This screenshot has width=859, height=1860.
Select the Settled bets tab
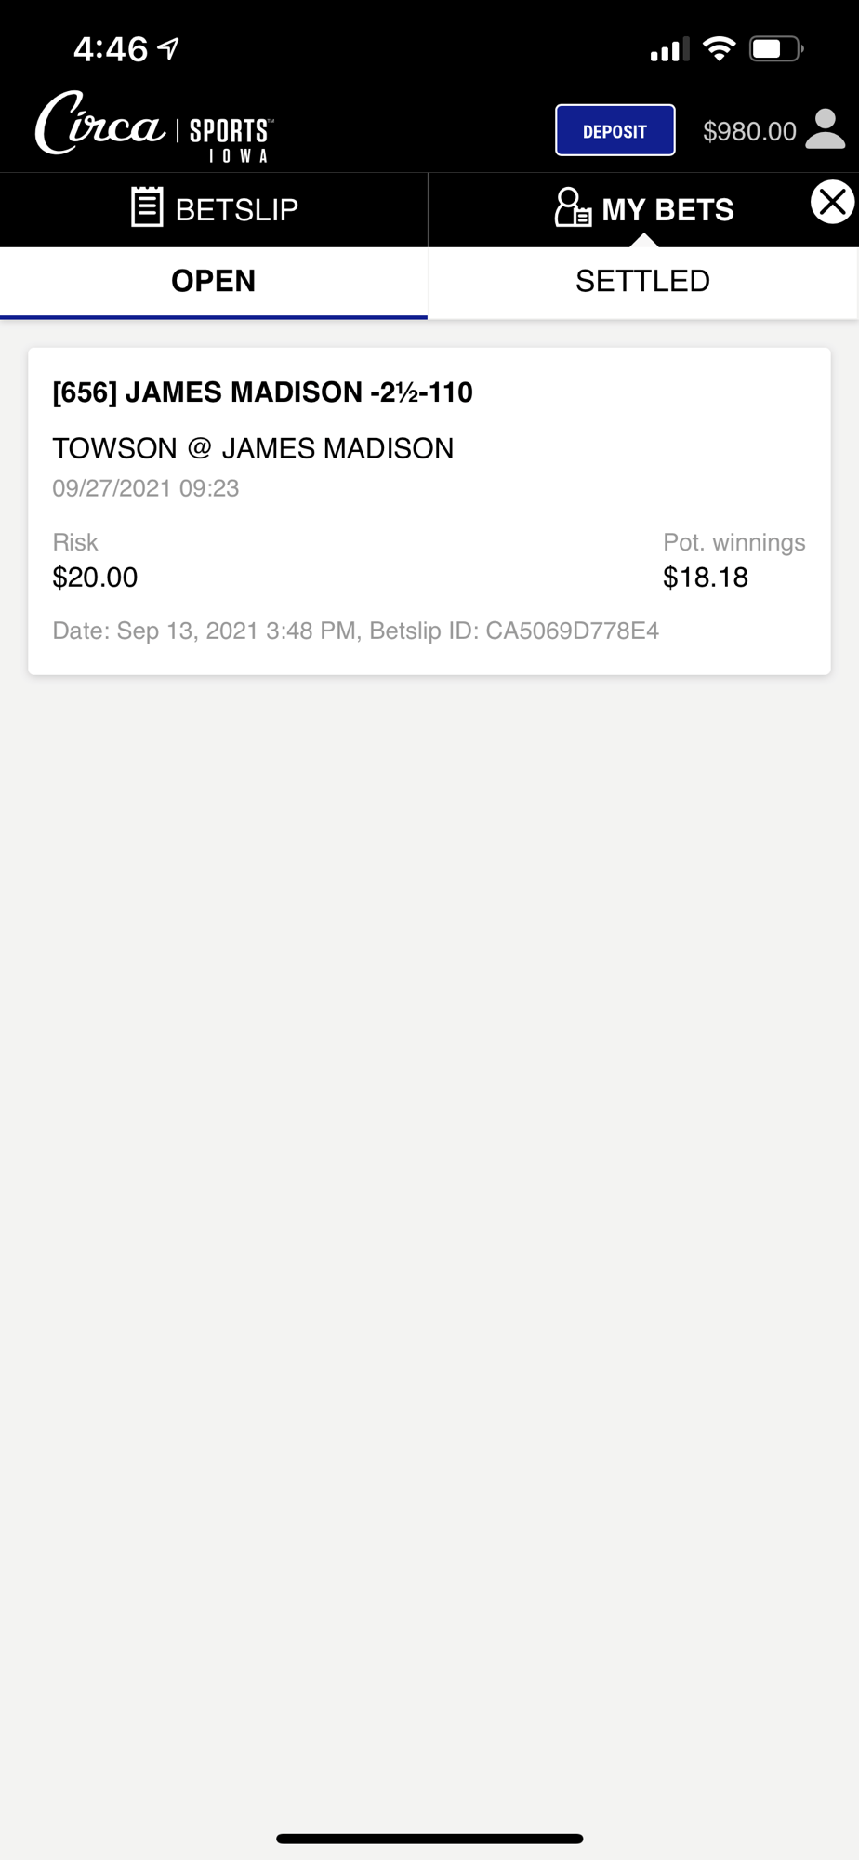(x=643, y=282)
